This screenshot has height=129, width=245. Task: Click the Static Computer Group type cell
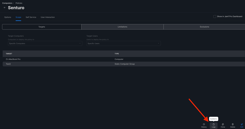125,64
